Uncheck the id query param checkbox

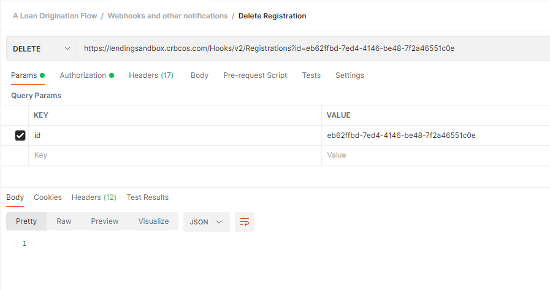[20, 135]
